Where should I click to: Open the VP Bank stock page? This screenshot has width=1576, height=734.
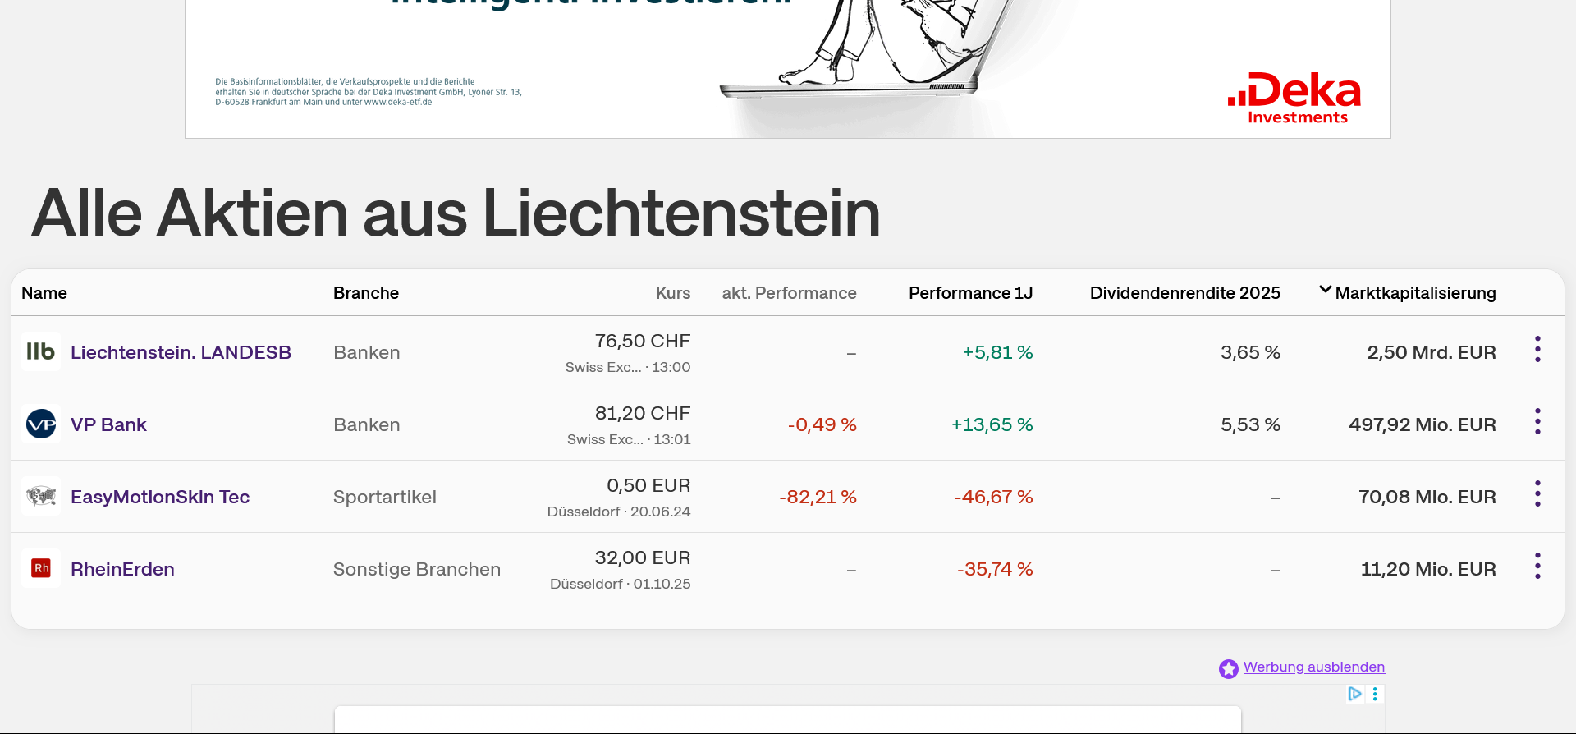[108, 424]
